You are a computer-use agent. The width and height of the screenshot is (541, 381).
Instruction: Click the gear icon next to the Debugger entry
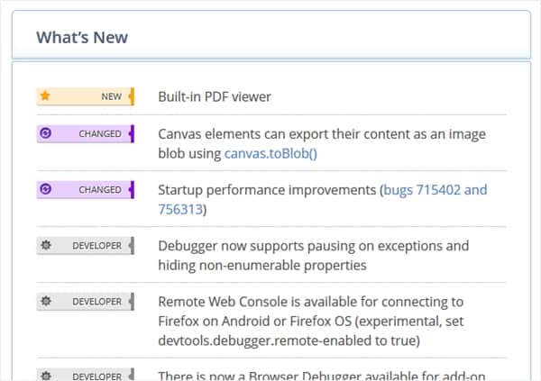pos(46,245)
